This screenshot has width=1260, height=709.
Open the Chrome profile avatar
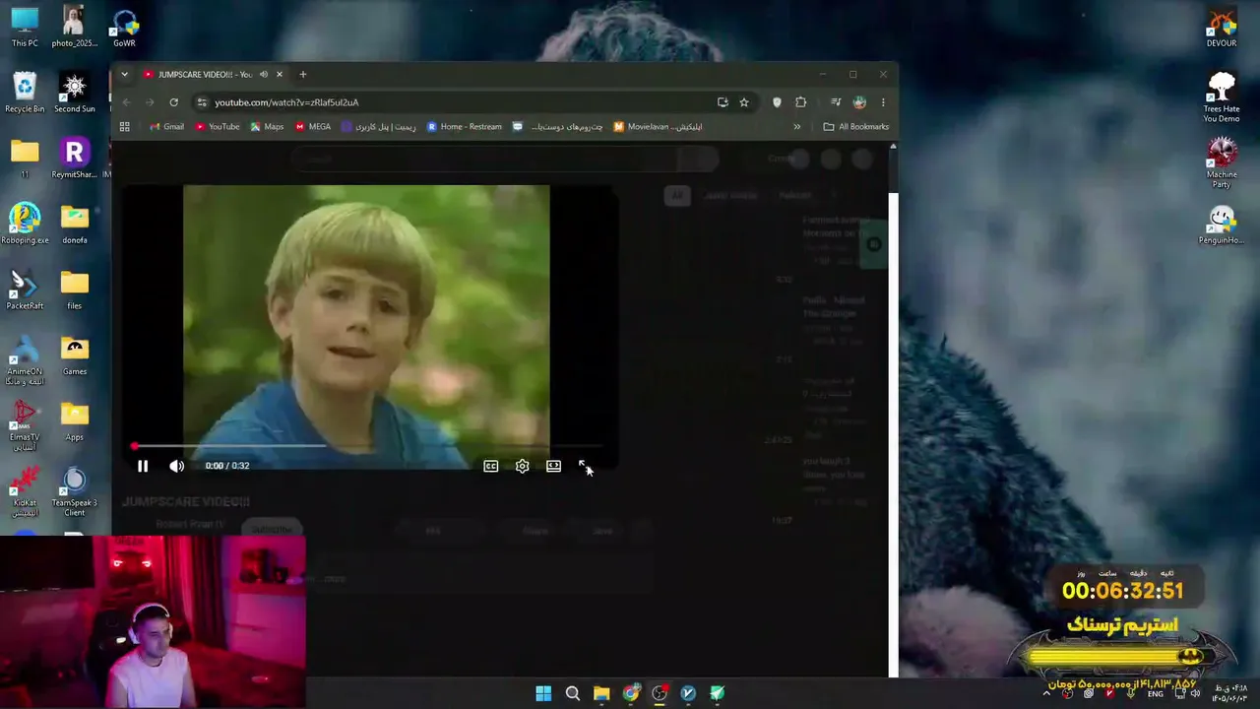(x=859, y=102)
